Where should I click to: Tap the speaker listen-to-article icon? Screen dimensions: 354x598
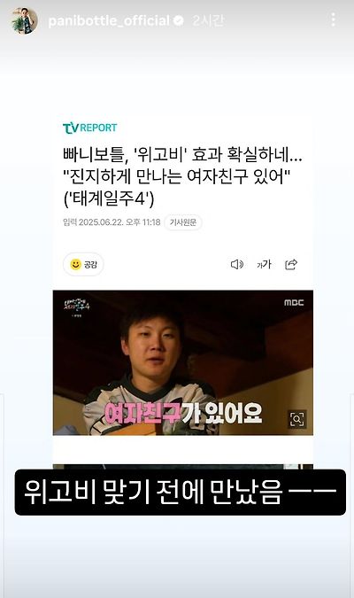click(237, 264)
